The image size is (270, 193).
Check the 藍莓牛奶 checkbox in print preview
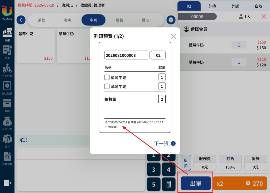point(107,77)
